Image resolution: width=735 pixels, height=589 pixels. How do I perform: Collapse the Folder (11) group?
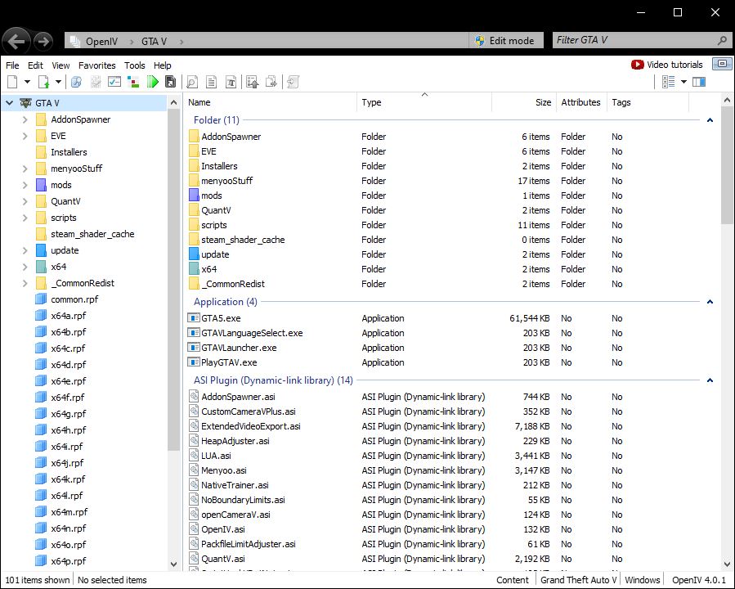click(710, 120)
